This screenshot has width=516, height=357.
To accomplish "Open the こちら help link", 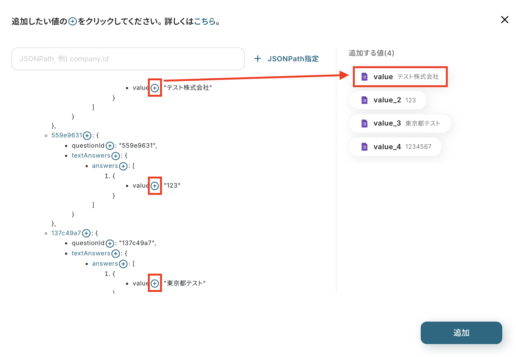I will click(205, 21).
